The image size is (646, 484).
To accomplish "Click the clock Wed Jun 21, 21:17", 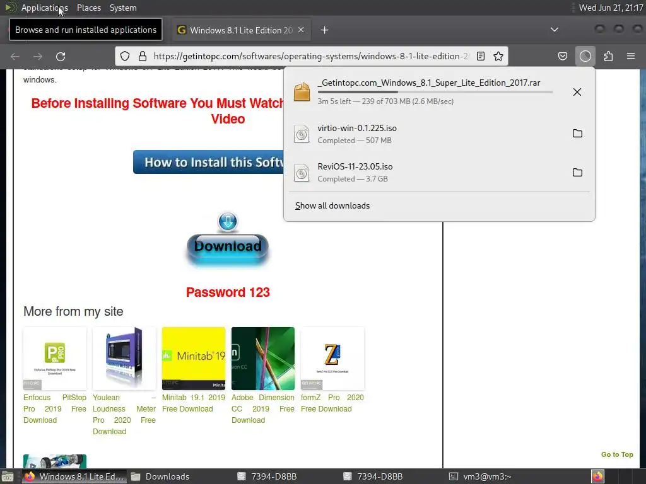I will coord(611,8).
